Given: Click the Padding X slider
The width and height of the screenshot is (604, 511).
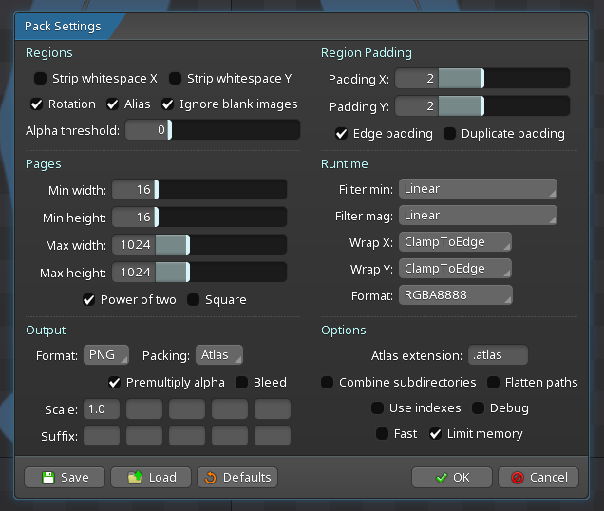Looking at the screenshot, I should [482, 79].
